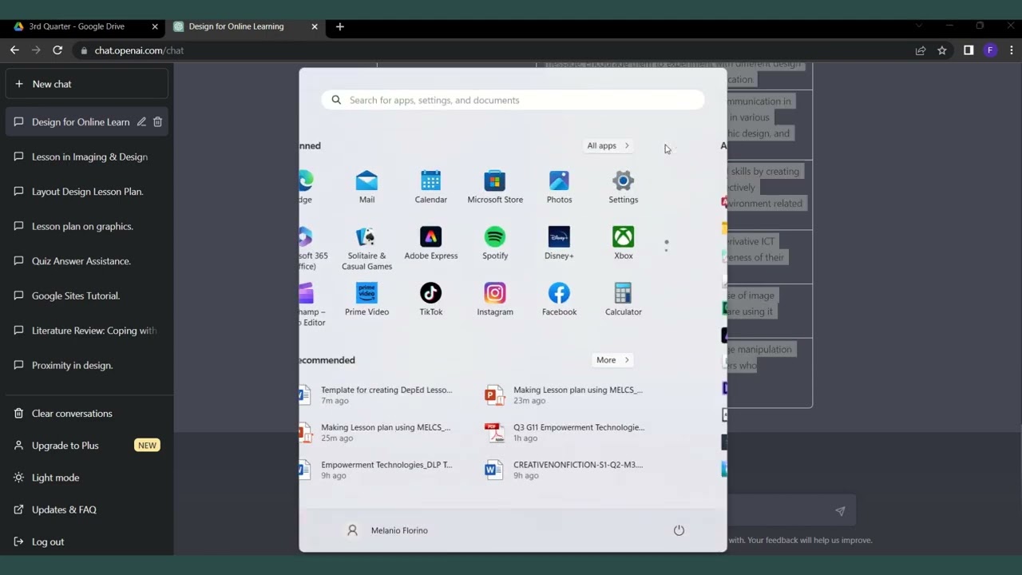Launch the Calculator app
This screenshot has width=1022, height=575.
[623, 299]
